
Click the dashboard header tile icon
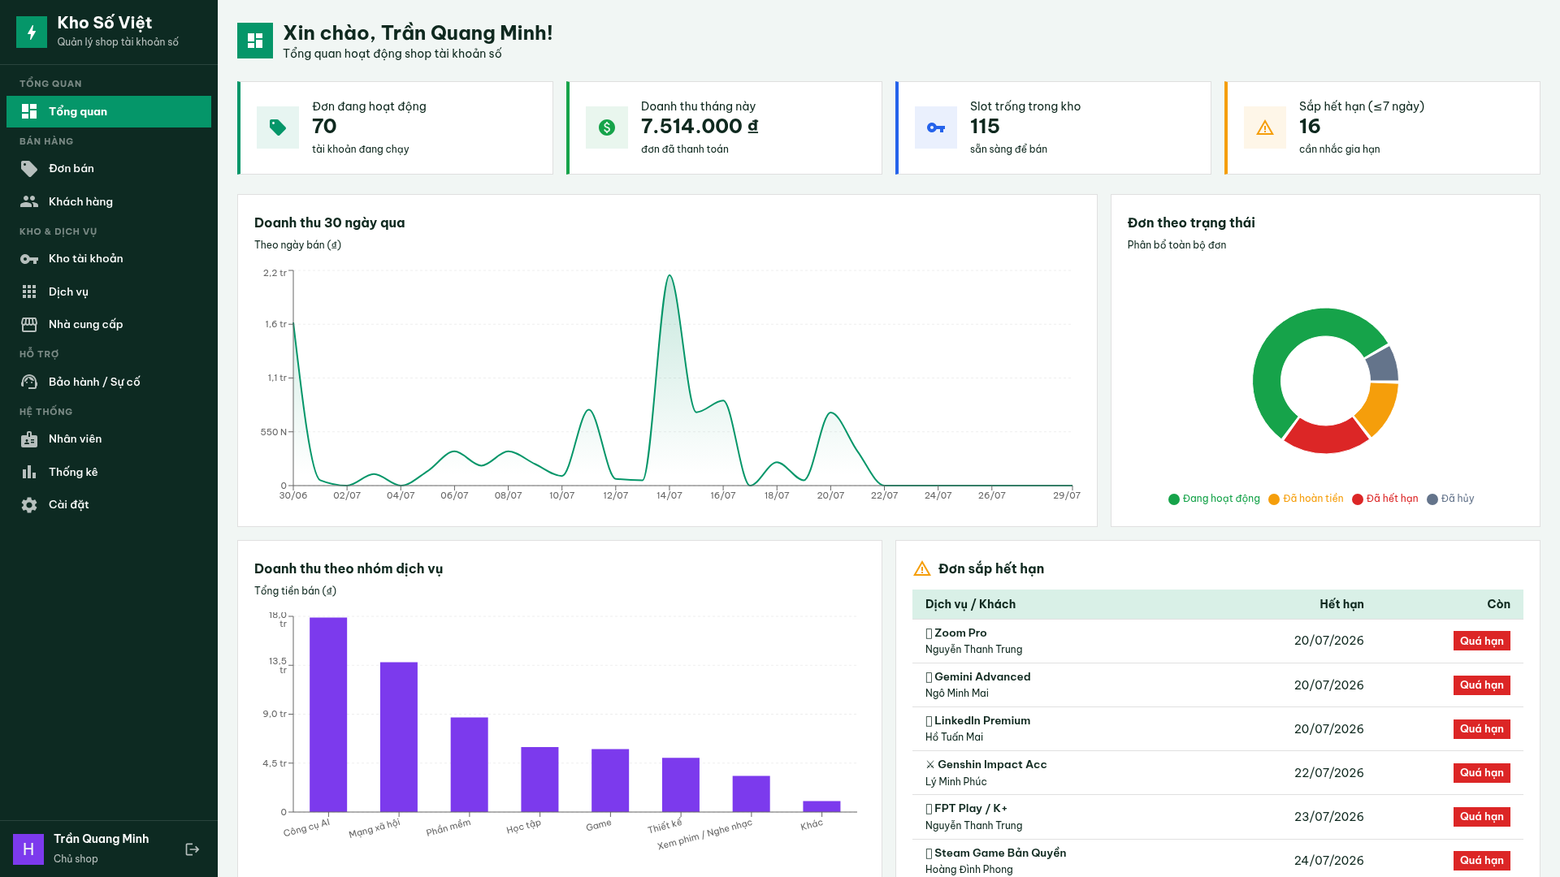pyautogui.click(x=255, y=41)
